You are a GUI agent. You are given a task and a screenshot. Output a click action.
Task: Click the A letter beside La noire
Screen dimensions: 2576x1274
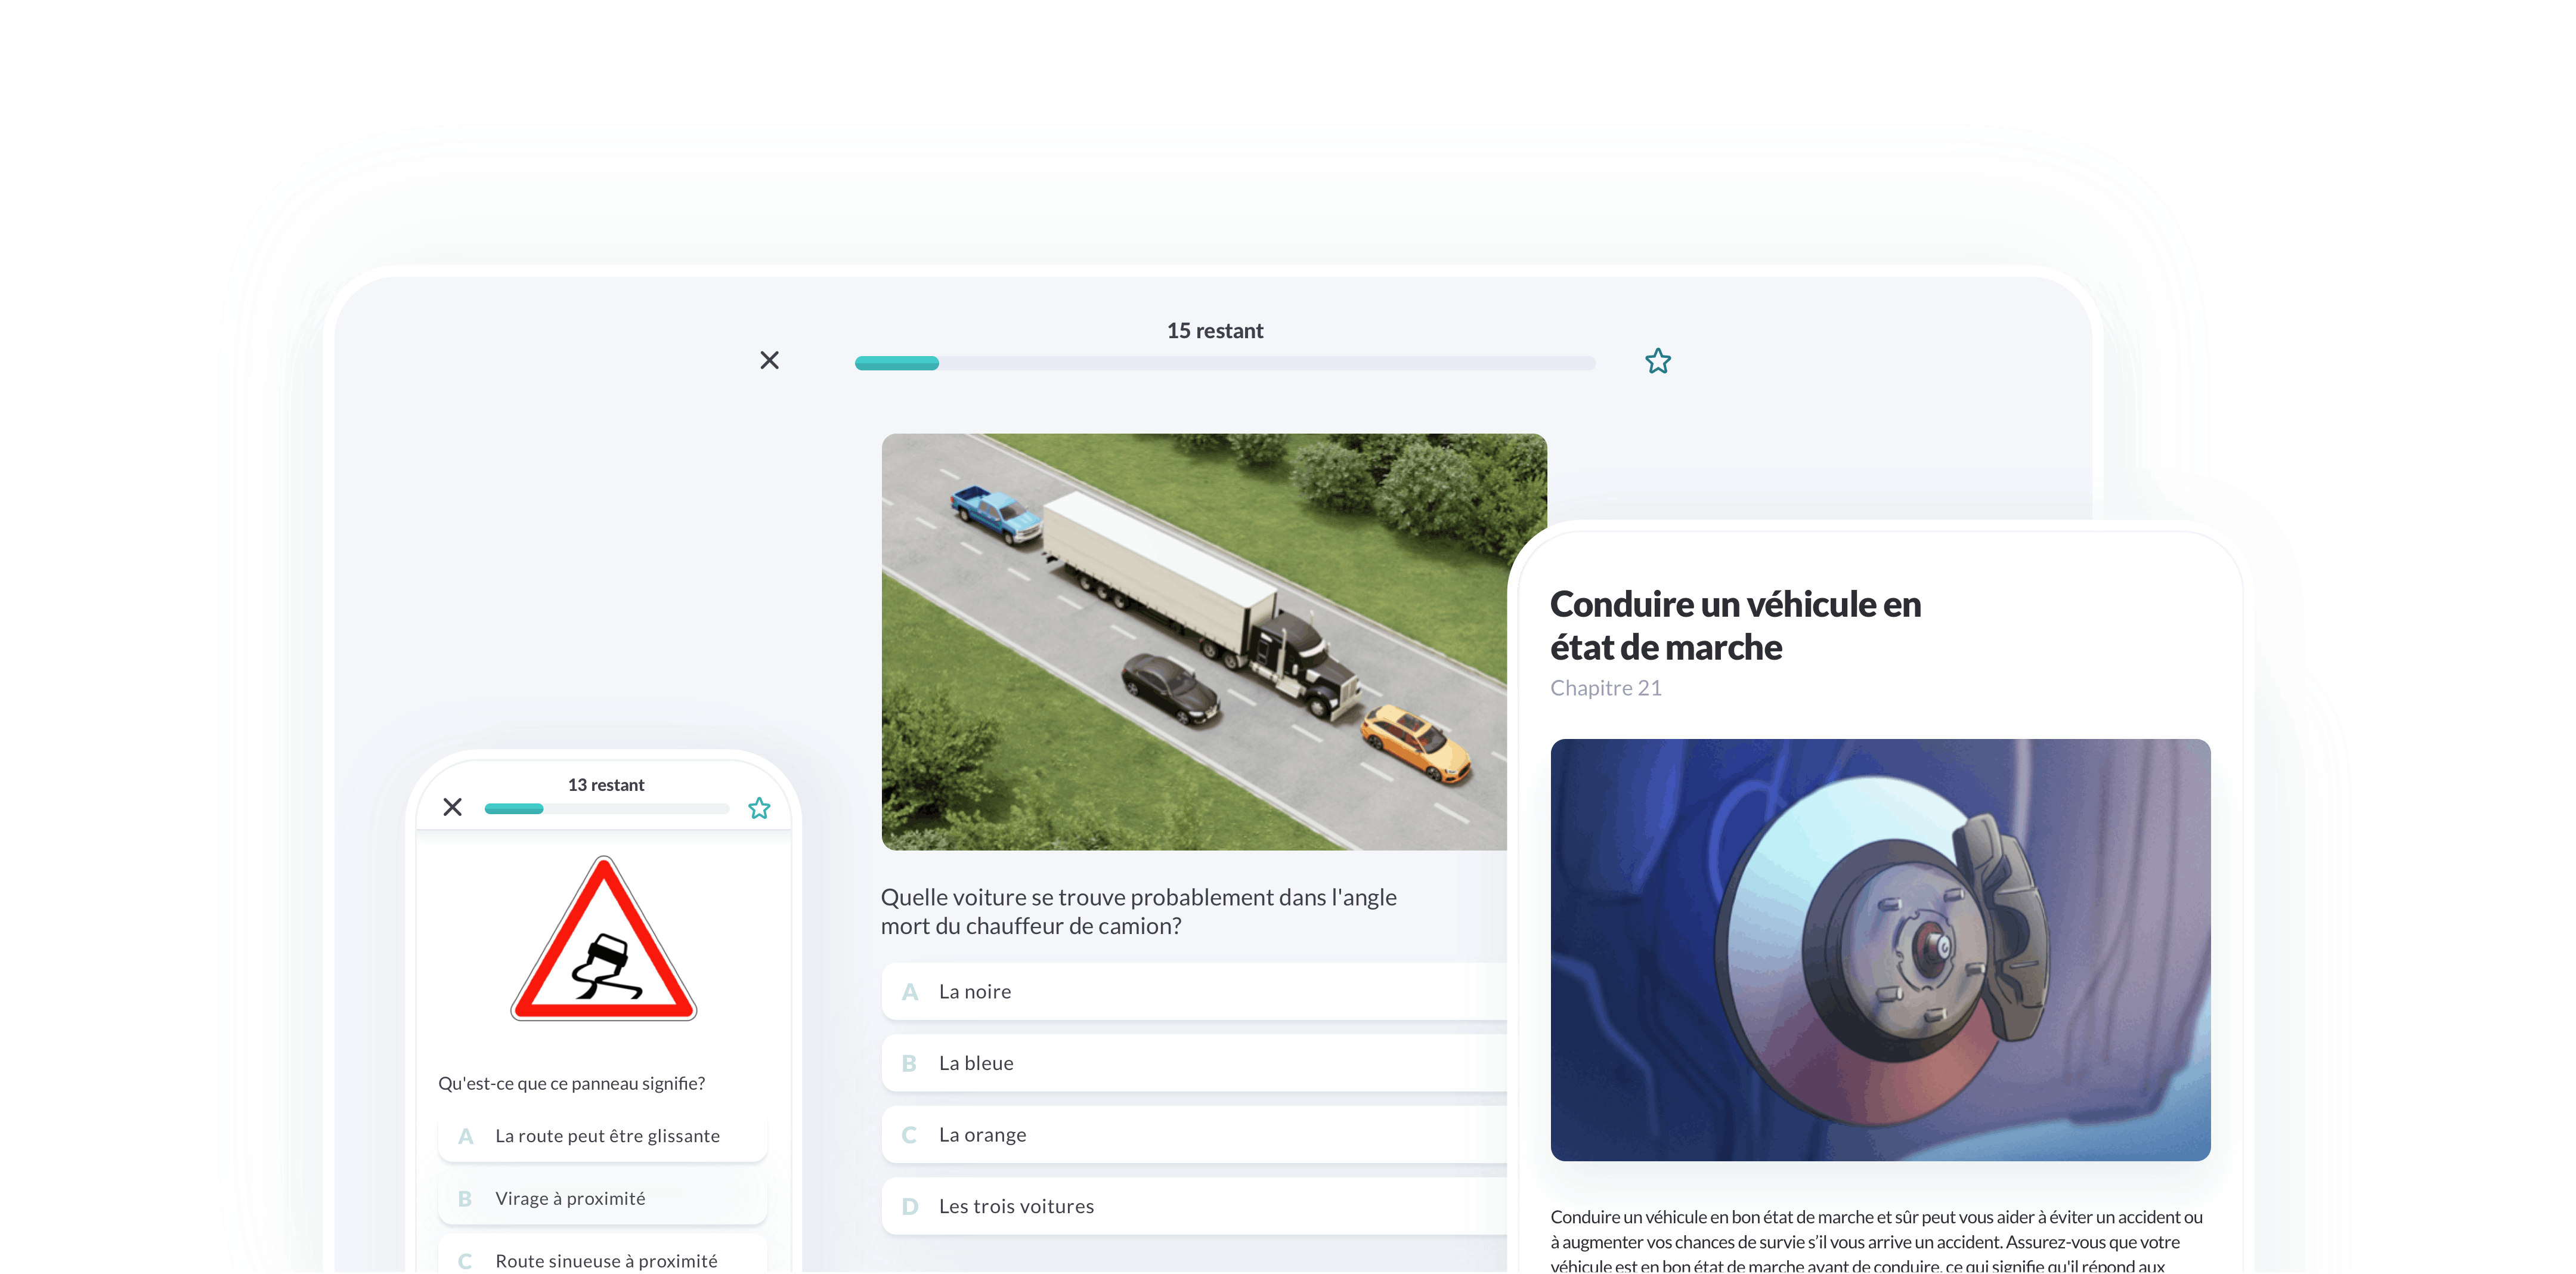click(909, 992)
